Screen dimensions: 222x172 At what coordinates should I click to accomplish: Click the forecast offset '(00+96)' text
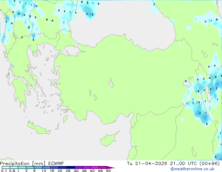[209, 164]
